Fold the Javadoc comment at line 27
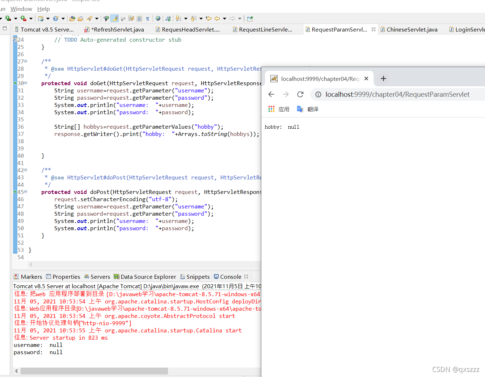The image size is (485, 377). 26,61
